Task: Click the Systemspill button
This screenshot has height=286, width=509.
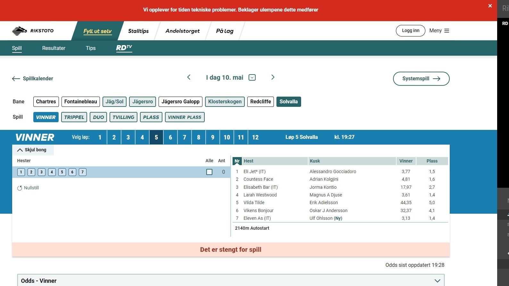Action: (421, 79)
